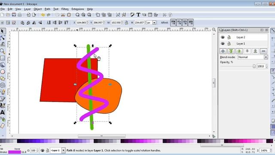The image size is (275, 155).
Task: Raise current layer one step
Action: click(239, 51)
